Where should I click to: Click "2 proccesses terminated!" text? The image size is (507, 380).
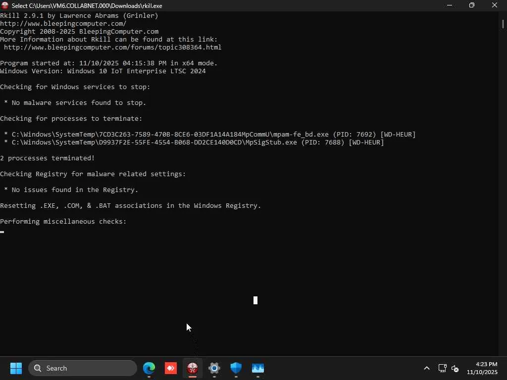47,158
